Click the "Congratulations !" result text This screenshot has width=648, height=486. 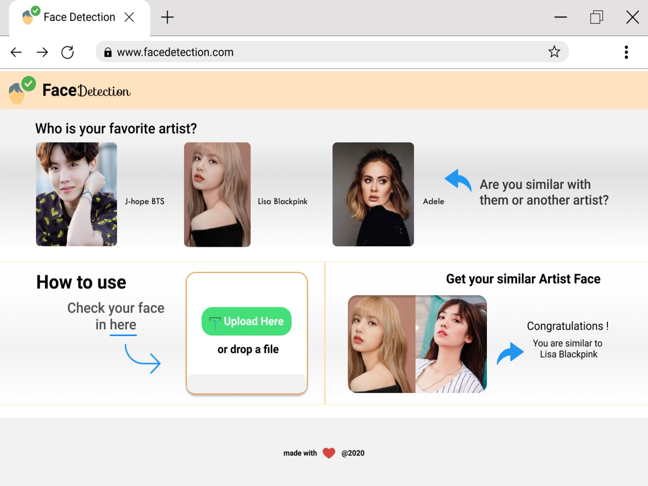567,326
